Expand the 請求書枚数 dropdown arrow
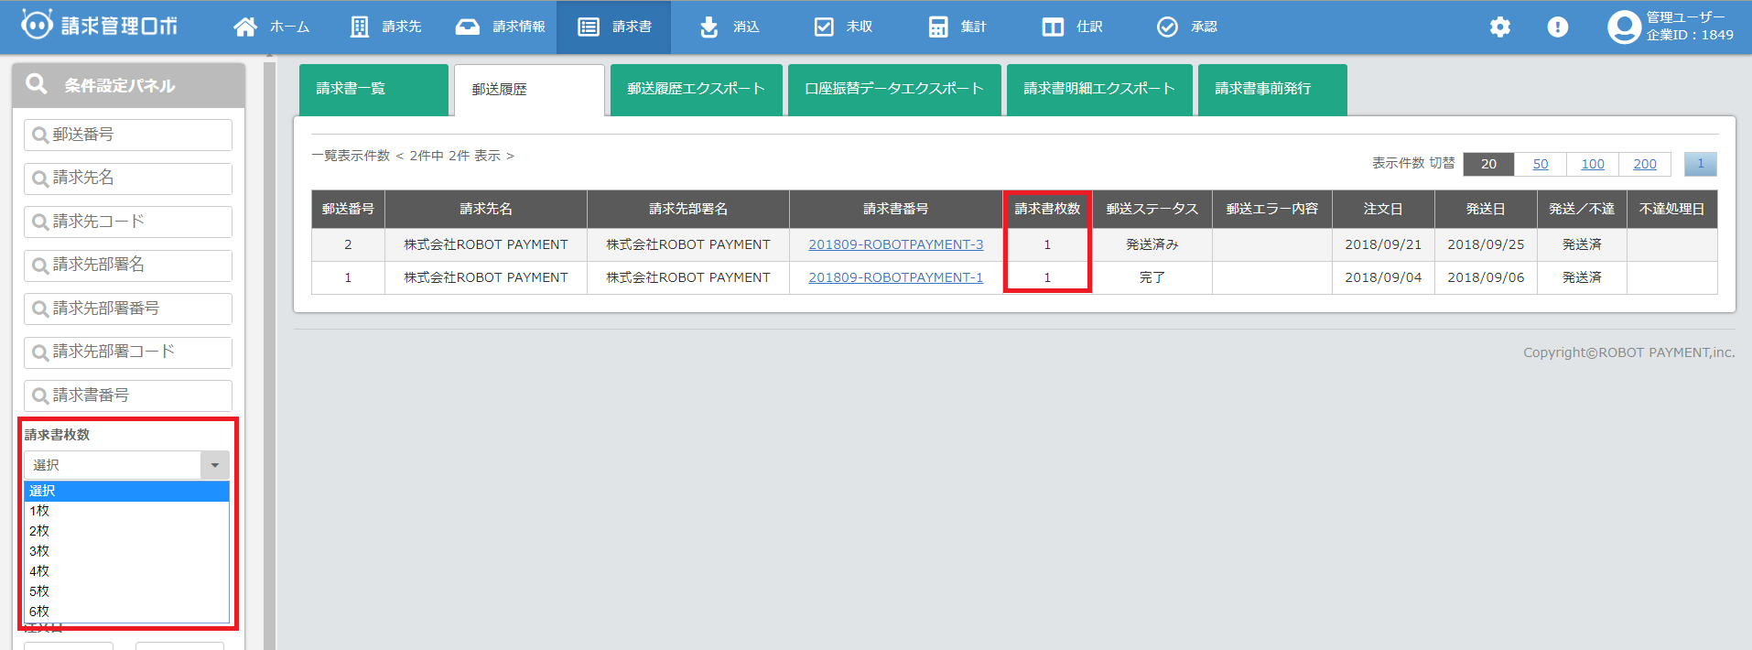The image size is (1752, 650). point(214,465)
